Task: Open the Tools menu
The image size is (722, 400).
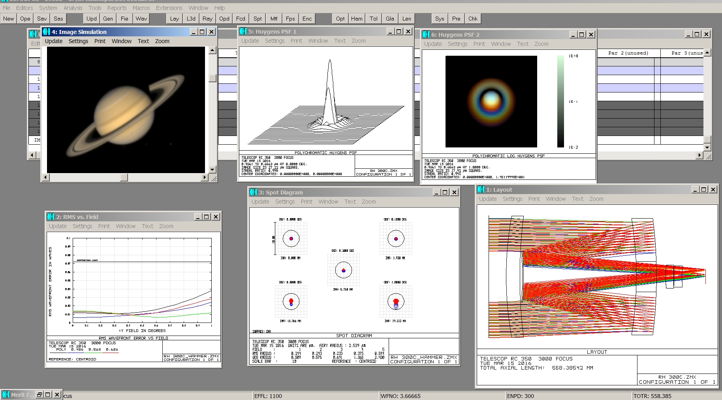Action: click(x=95, y=8)
